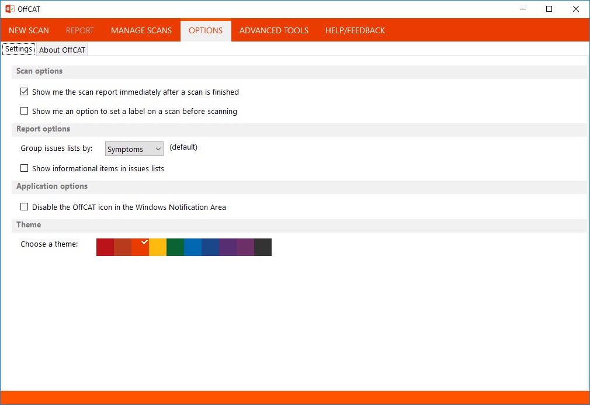
Task: Open the NEW SCAN tab
Action: pos(27,30)
